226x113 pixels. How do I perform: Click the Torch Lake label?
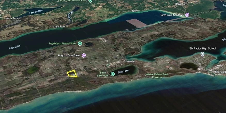tap(14, 47)
